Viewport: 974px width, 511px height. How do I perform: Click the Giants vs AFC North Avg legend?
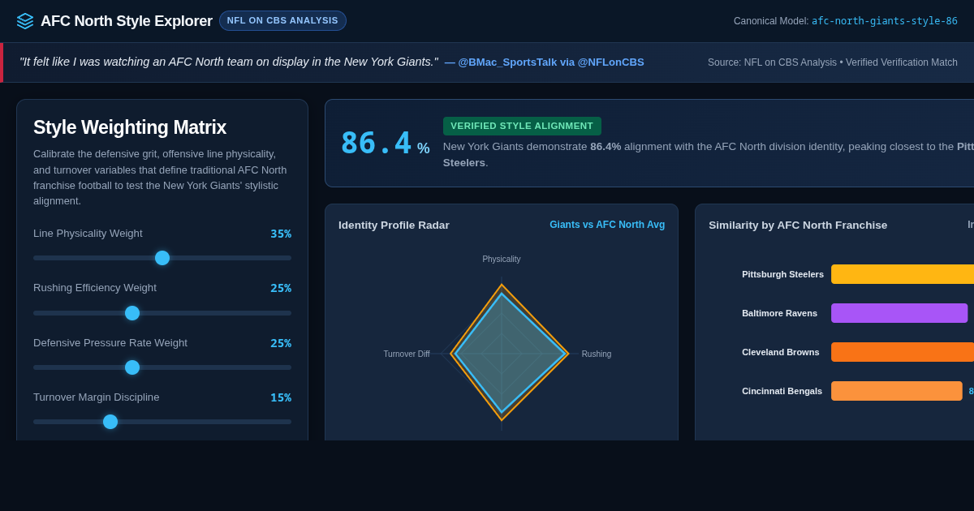point(607,225)
